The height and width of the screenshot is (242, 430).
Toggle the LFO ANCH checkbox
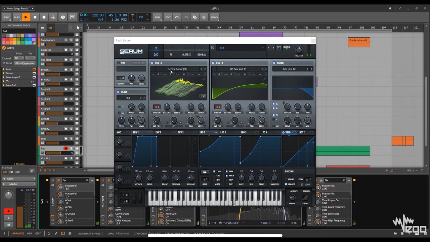click(227, 175)
